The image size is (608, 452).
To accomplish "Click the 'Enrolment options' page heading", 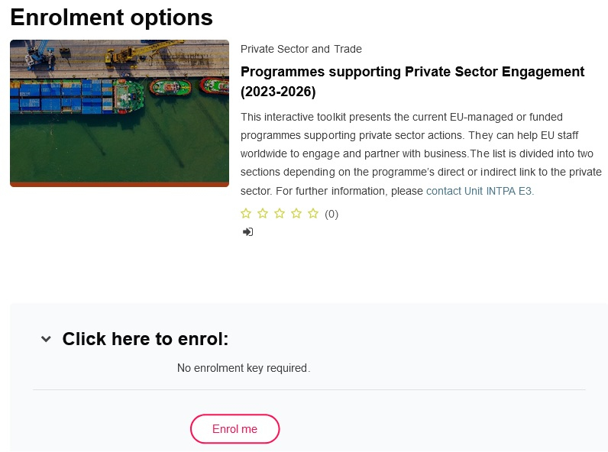I will pos(112,17).
